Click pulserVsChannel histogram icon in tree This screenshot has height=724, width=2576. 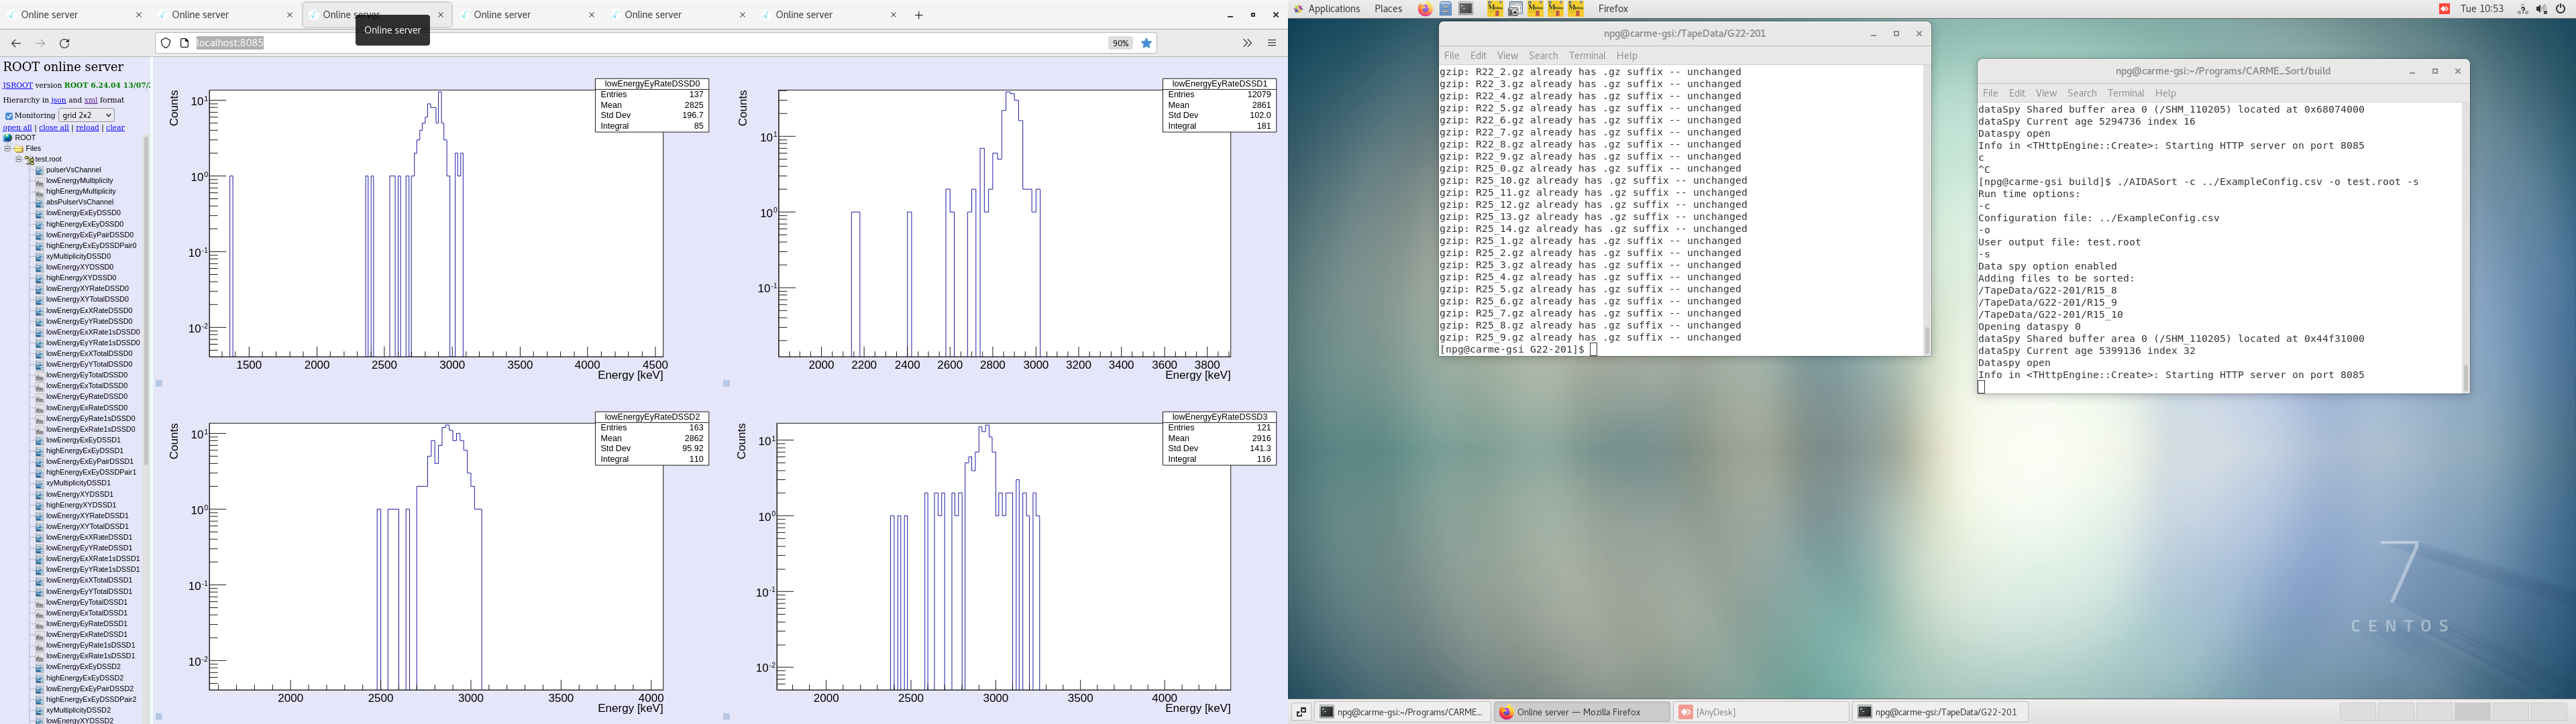pos(40,170)
